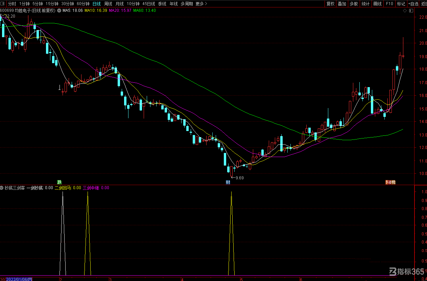Switch to 分时 intraday view
Screen dimensions: 427x281
[x=12, y=4]
